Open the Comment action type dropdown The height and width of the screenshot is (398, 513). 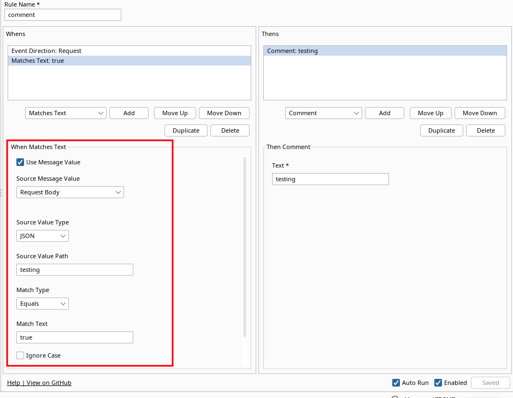[323, 113]
